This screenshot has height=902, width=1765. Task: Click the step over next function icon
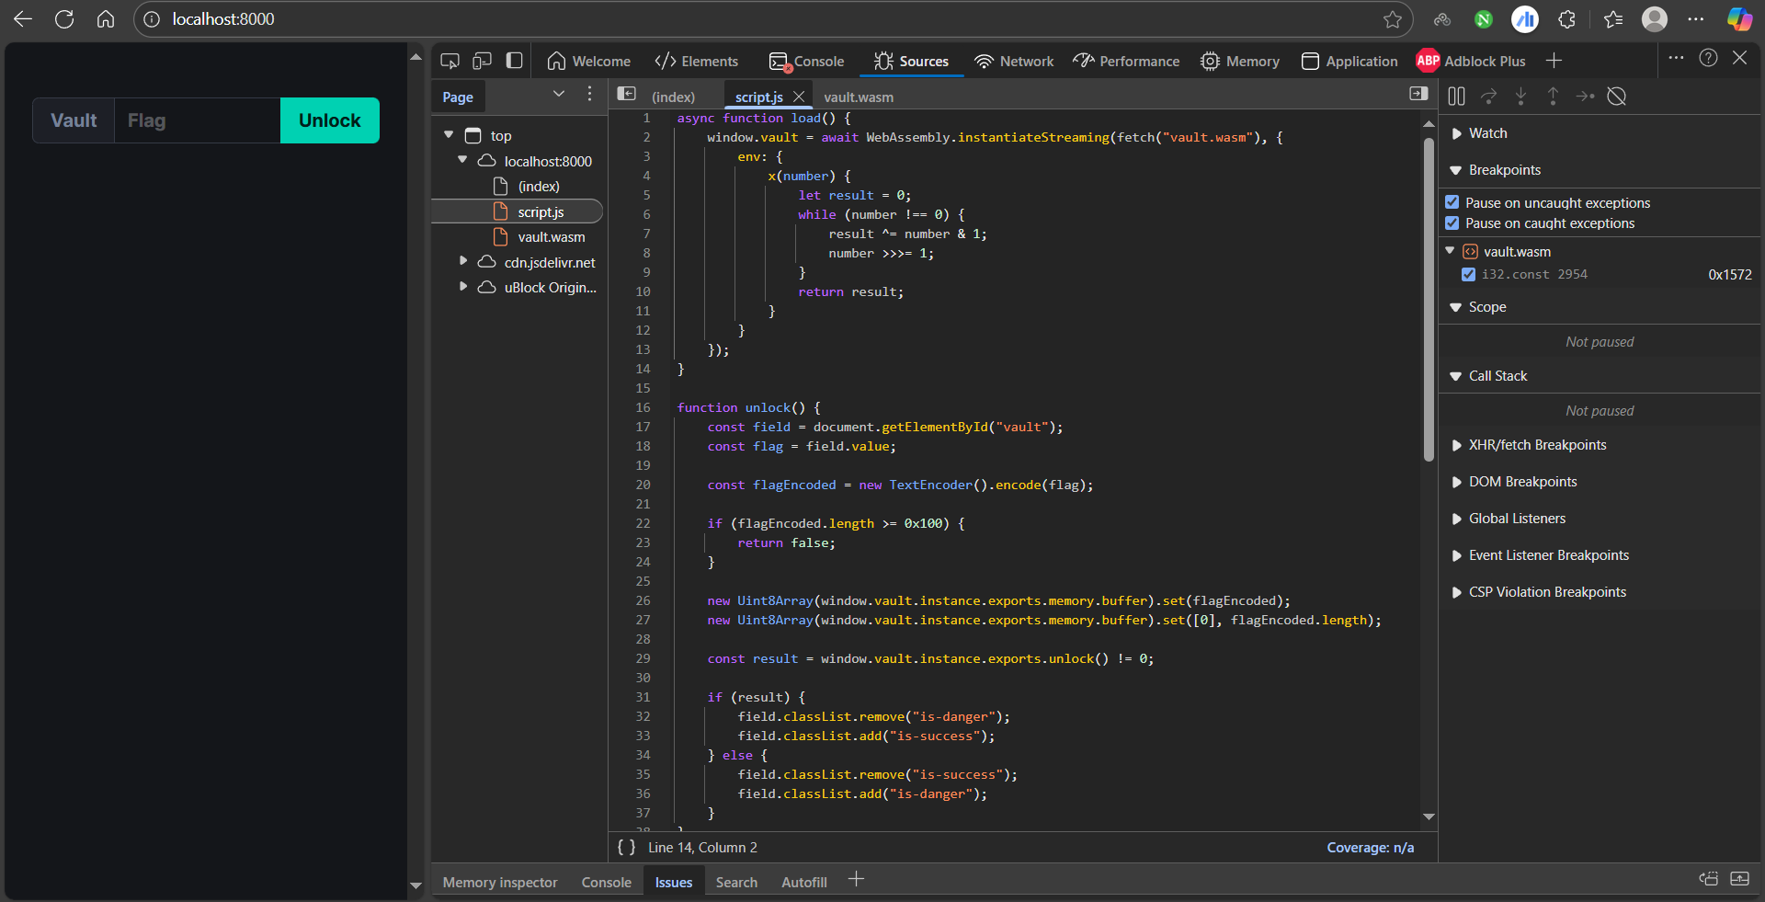tap(1488, 97)
